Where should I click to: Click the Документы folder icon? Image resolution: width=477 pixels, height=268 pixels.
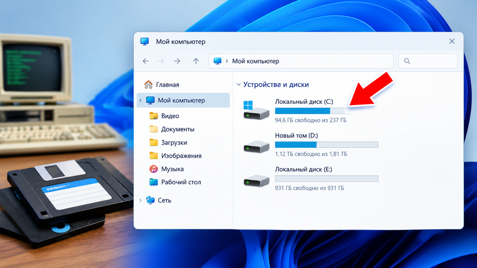[153, 129]
